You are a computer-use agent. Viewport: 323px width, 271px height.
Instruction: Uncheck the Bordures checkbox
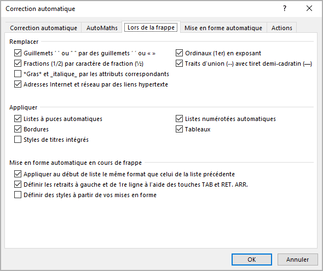(18, 129)
